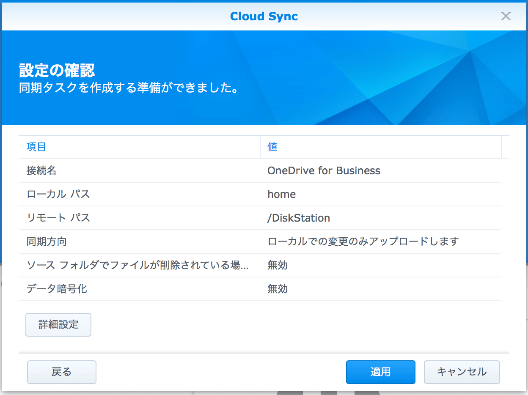528x395 pixels.
Task: Click the 設定の確認 heading
Action: tap(57, 71)
